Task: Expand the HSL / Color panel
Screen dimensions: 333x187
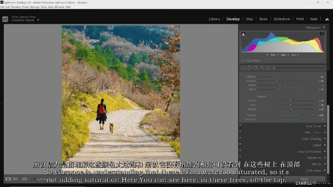Action: click(x=325, y=132)
